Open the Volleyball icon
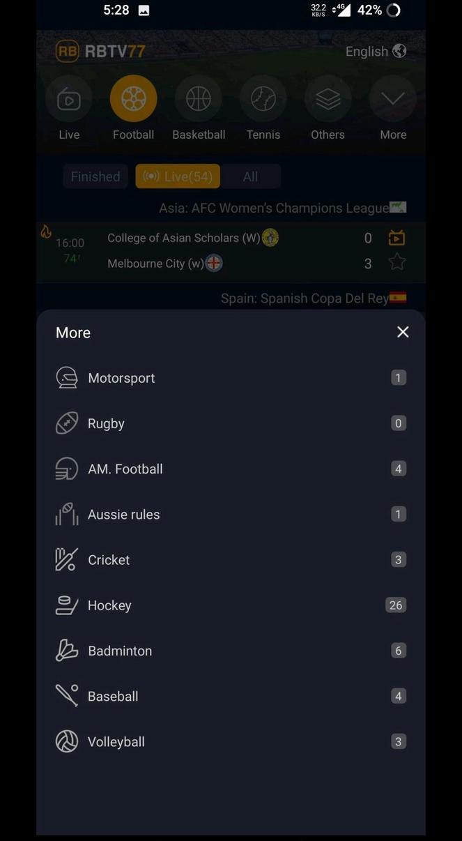This screenshot has height=841, width=462. click(66, 741)
